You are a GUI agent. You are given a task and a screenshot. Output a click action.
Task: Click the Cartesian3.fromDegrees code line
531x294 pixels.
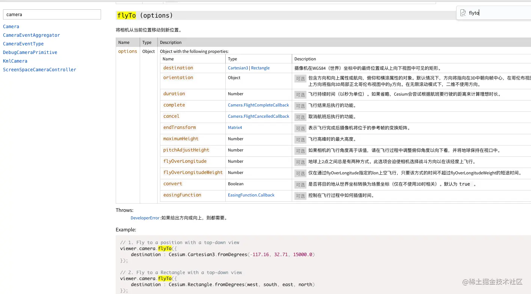[223, 255]
